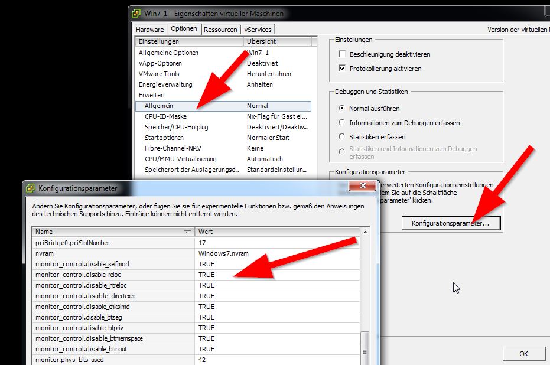Click Normaler Start value beside Startoptionen

(x=268, y=138)
